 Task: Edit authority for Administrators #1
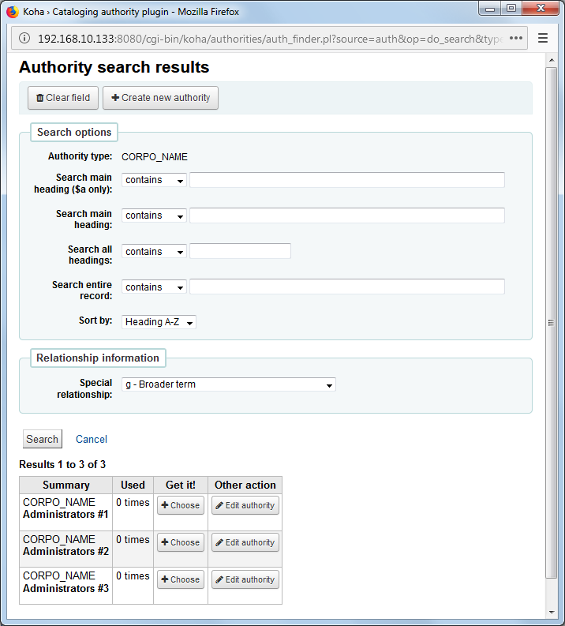(x=245, y=505)
